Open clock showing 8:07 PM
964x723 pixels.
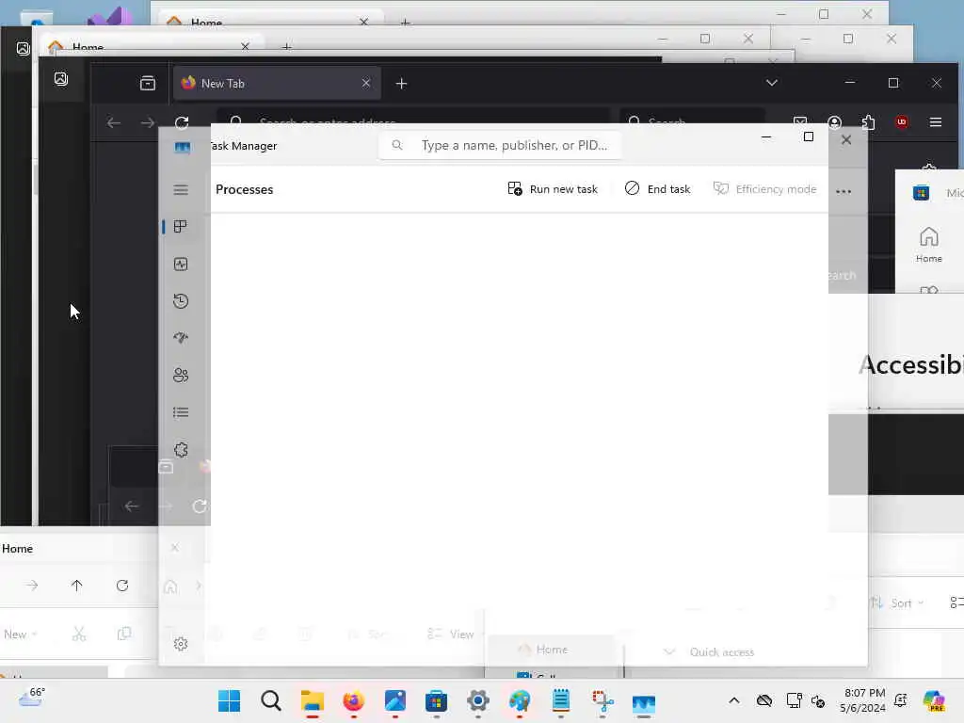coord(864,700)
